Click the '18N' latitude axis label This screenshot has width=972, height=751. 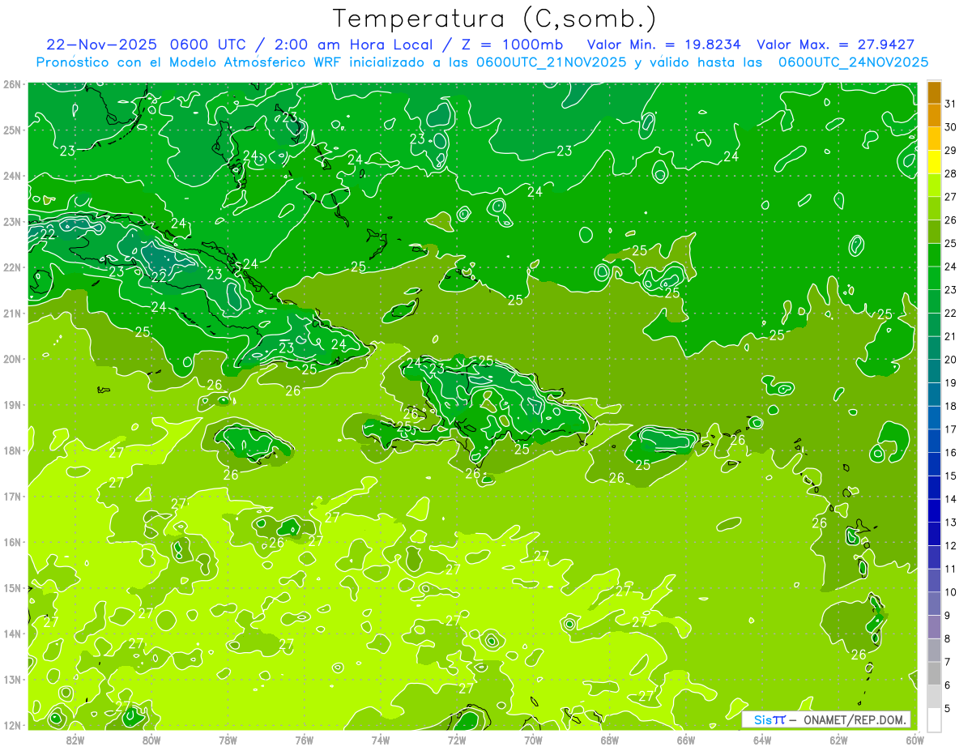coord(13,451)
